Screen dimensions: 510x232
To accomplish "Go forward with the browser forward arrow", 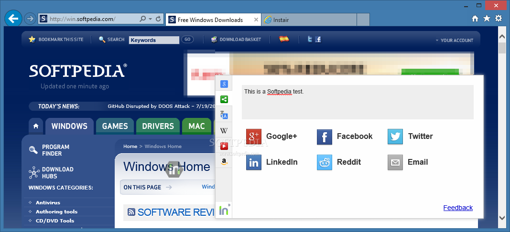I will 30,19.
